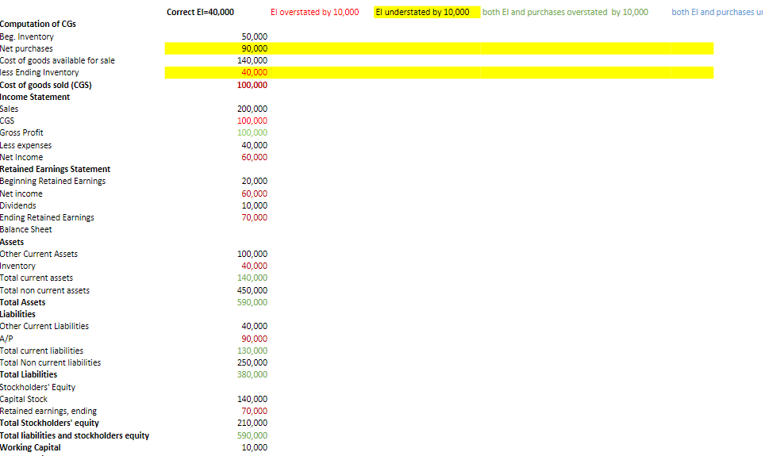765x456 pixels.
Task: Select the less Ending Inventory value 40,000
Action: [x=254, y=73]
